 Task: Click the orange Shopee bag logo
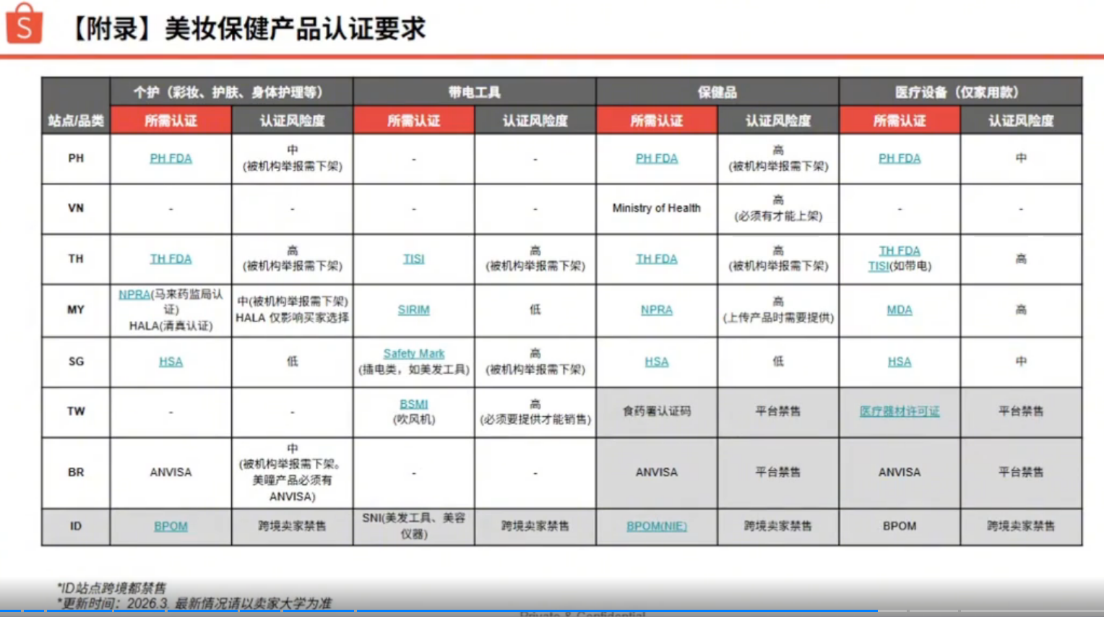[24, 24]
